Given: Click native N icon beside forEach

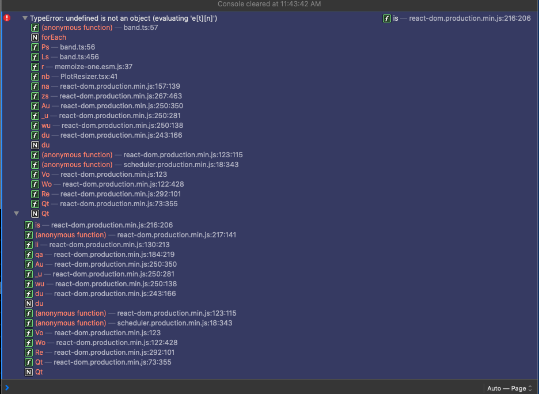Looking at the screenshot, I should 35,37.
